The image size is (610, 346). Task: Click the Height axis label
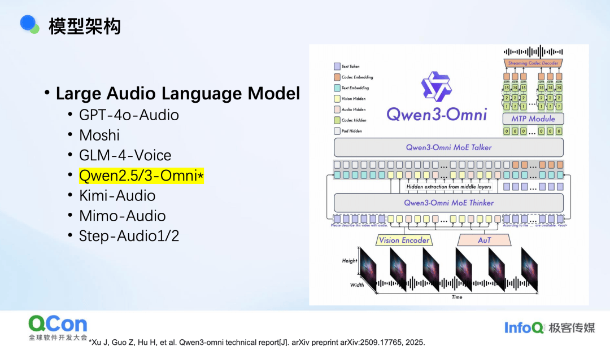pyautogui.click(x=350, y=261)
